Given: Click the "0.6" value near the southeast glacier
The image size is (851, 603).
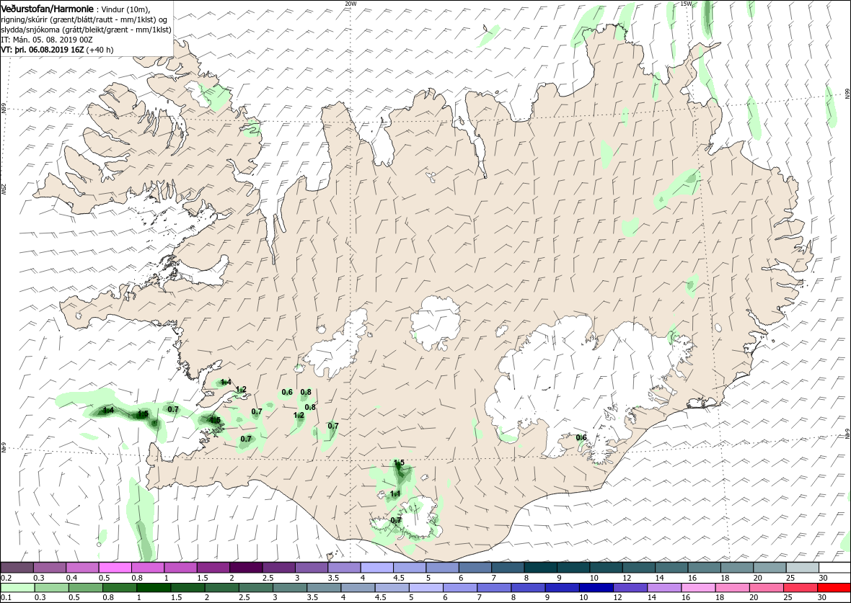Looking at the screenshot, I should click(x=581, y=437).
